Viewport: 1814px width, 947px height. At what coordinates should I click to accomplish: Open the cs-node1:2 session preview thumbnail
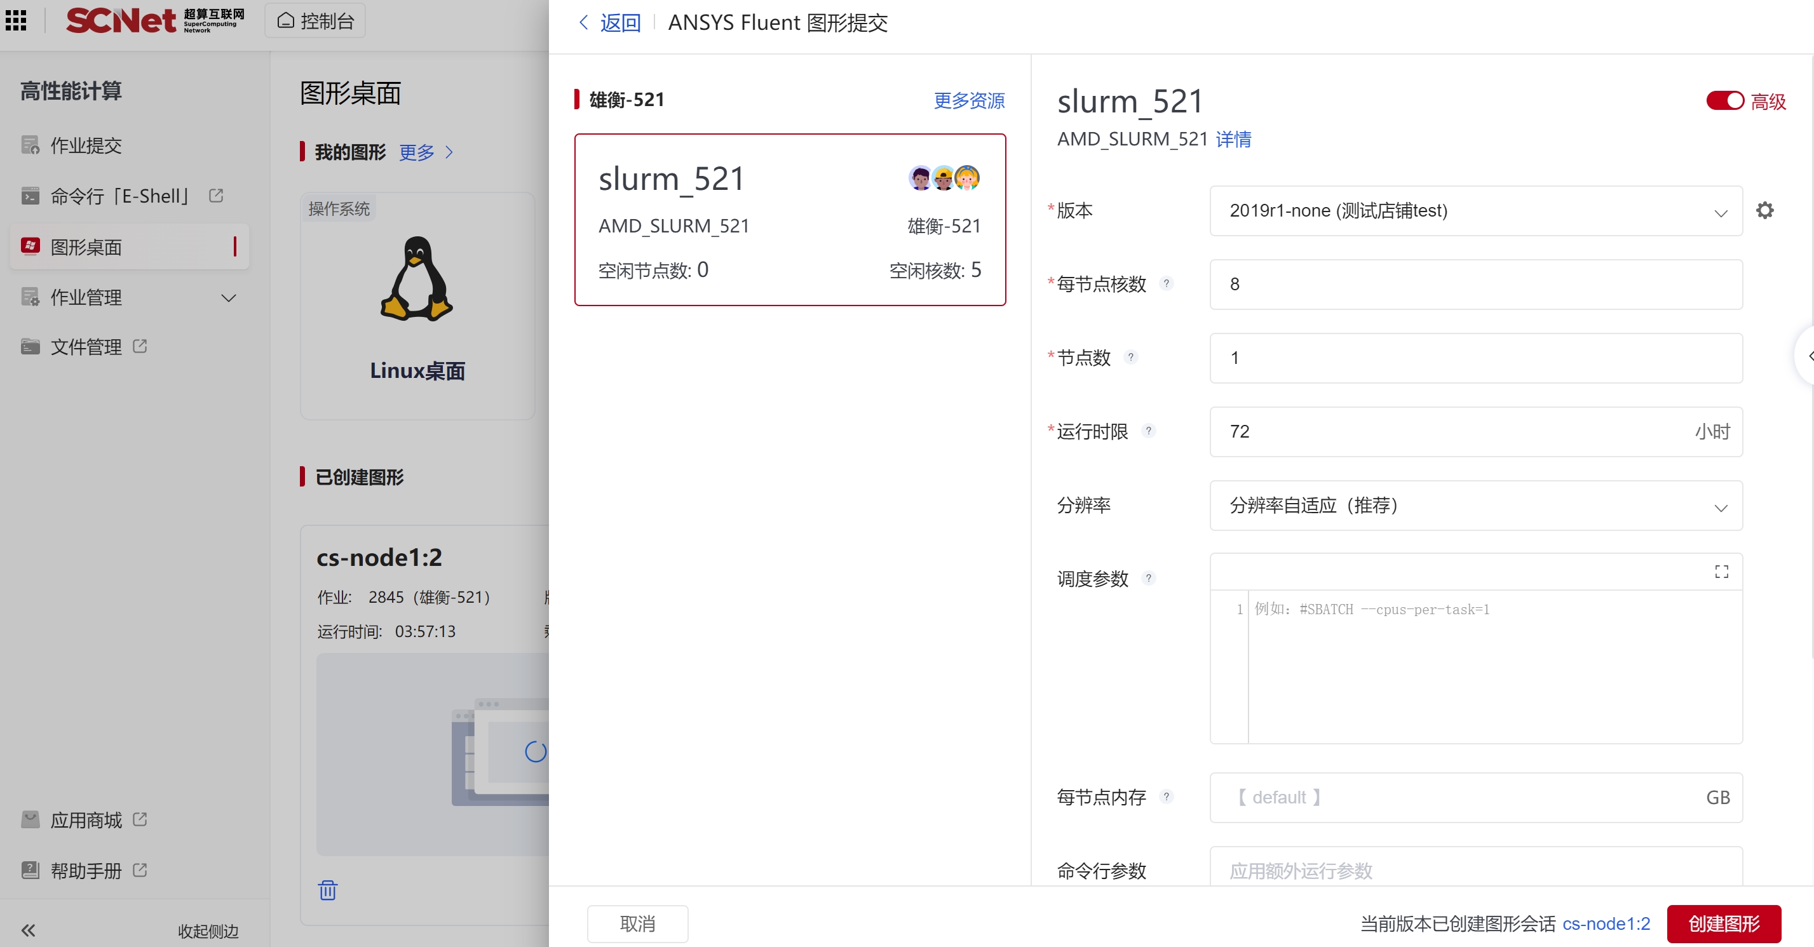433,754
